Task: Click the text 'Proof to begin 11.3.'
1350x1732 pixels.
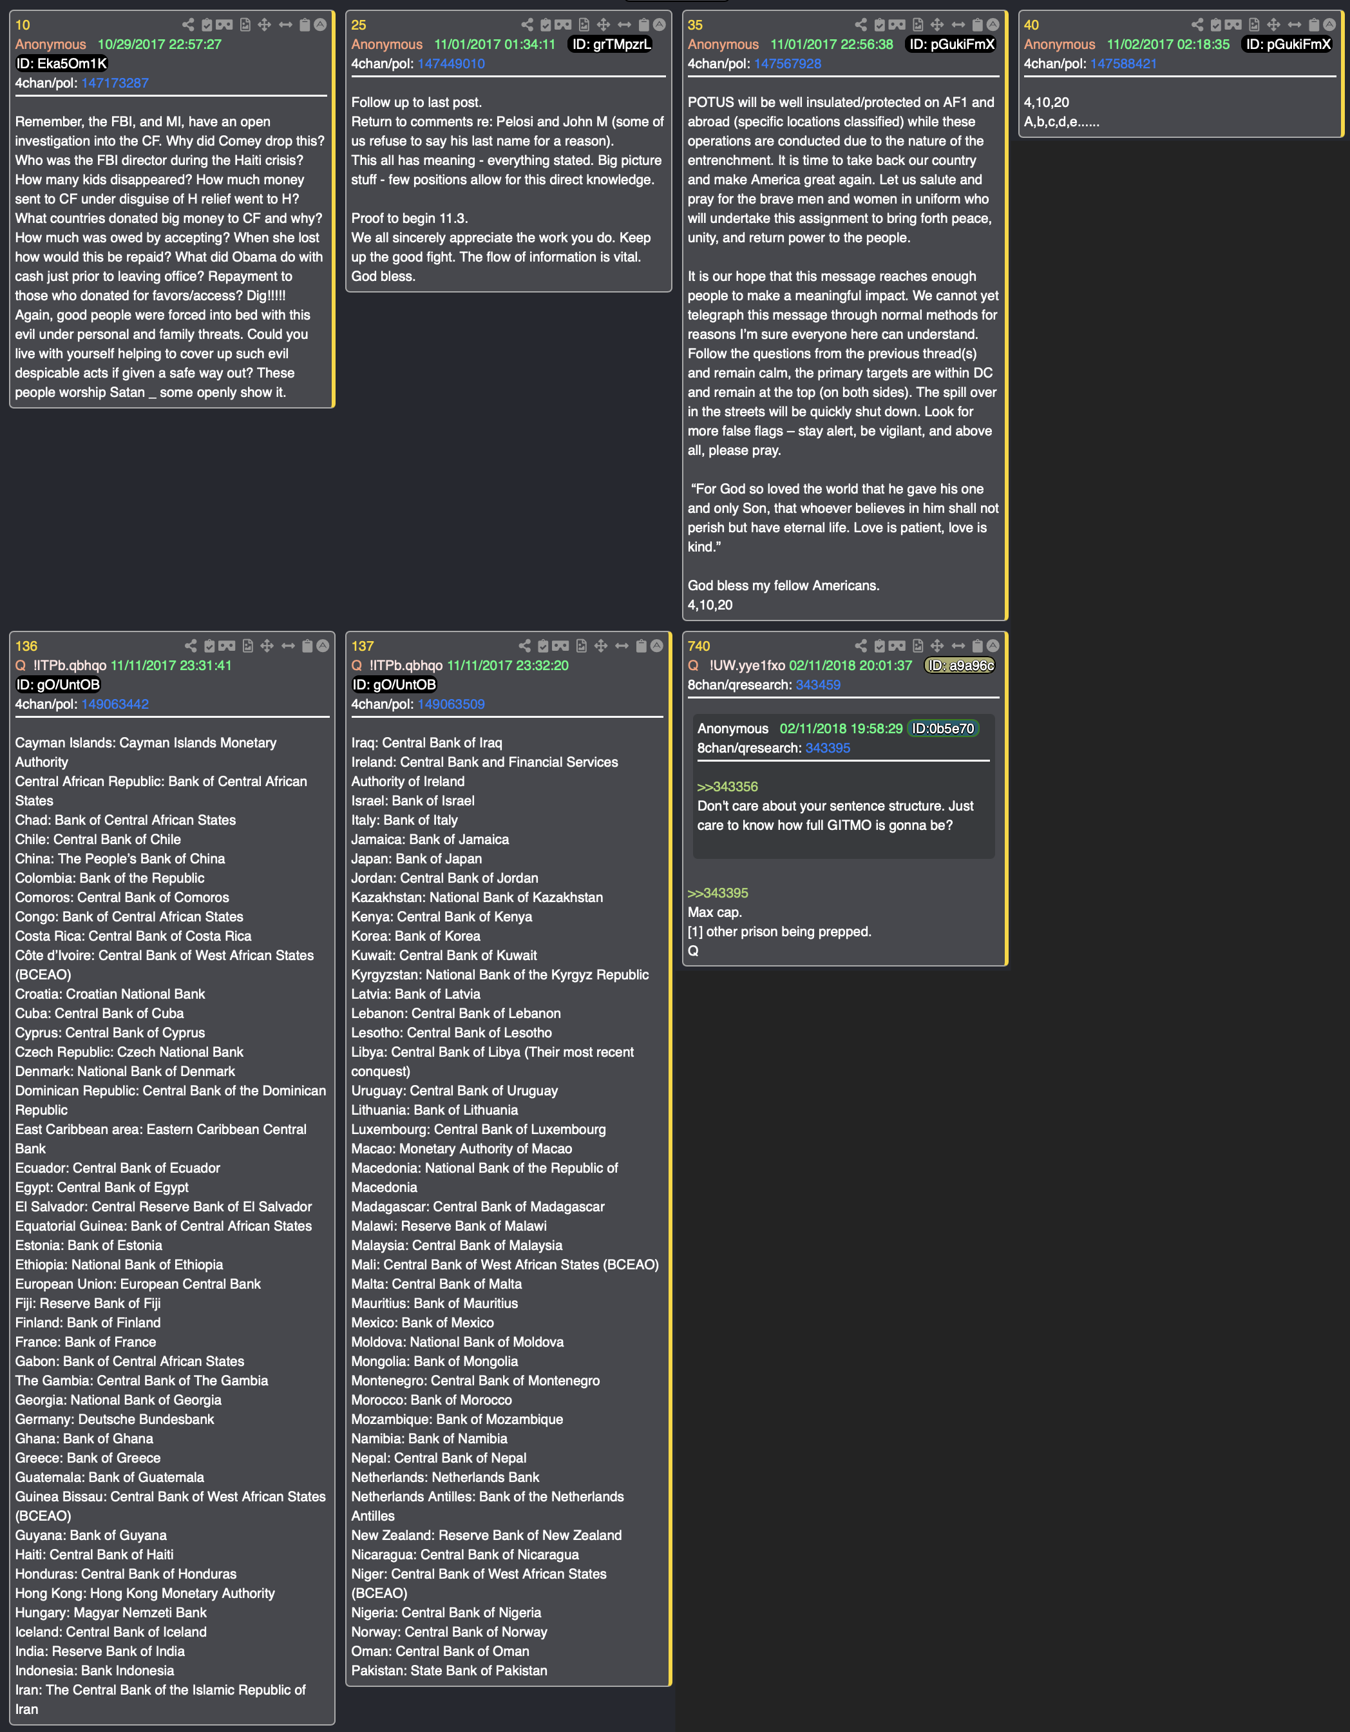Action: (x=410, y=218)
